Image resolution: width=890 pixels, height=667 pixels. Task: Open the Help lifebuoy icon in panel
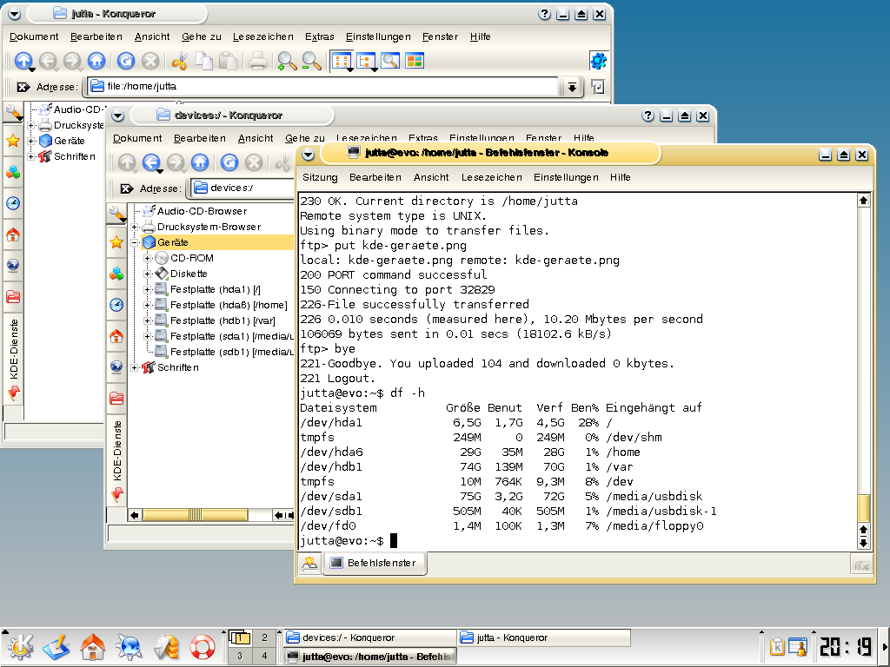tap(202, 647)
